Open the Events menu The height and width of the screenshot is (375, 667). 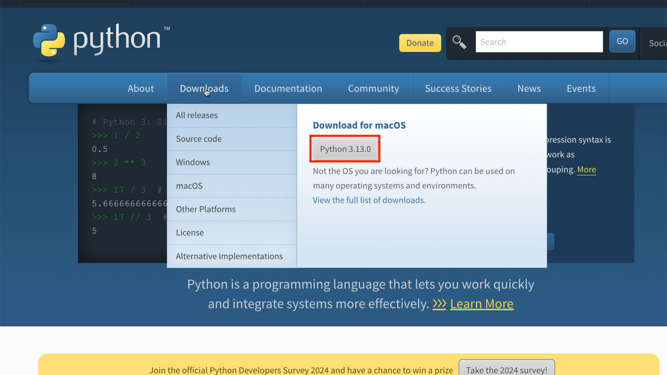coord(581,88)
